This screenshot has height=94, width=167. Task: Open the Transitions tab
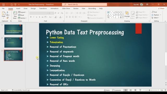pos(43,8)
